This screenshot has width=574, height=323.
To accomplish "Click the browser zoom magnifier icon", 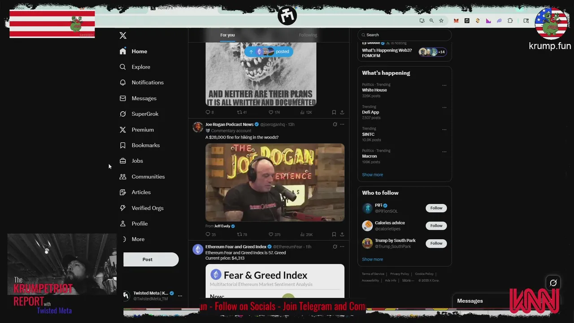I will point(431,21).
